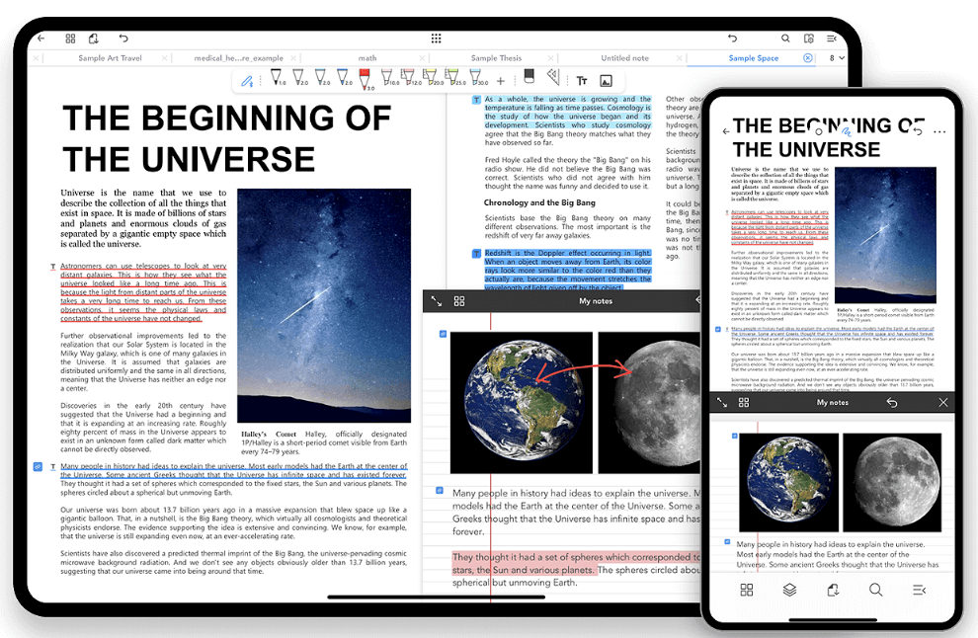Open the outline list in phone bottom bar
This screenshot has height=638, width=978.
point(920,590)
